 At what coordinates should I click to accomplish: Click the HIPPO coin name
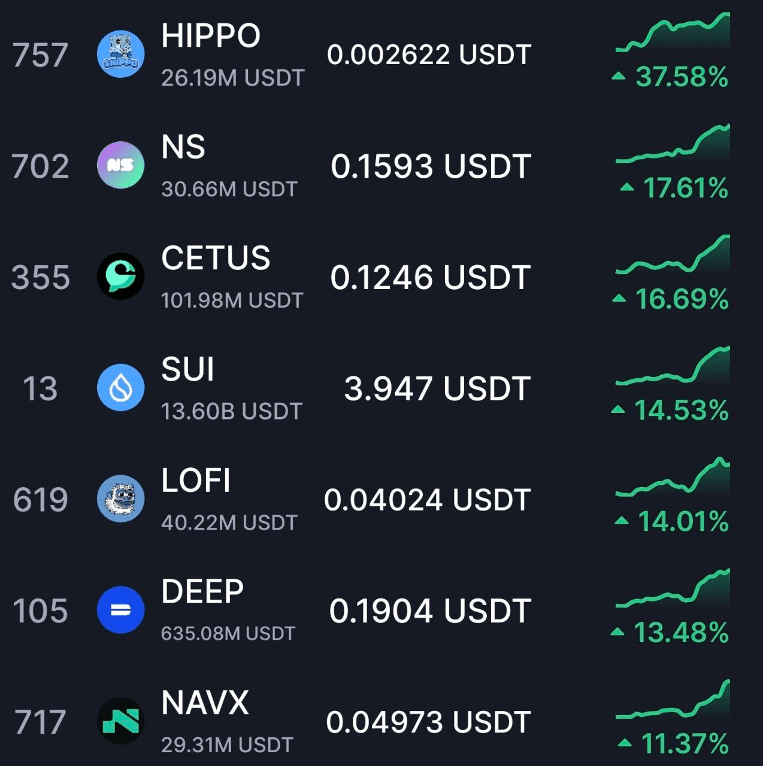(x=211, y=36)
